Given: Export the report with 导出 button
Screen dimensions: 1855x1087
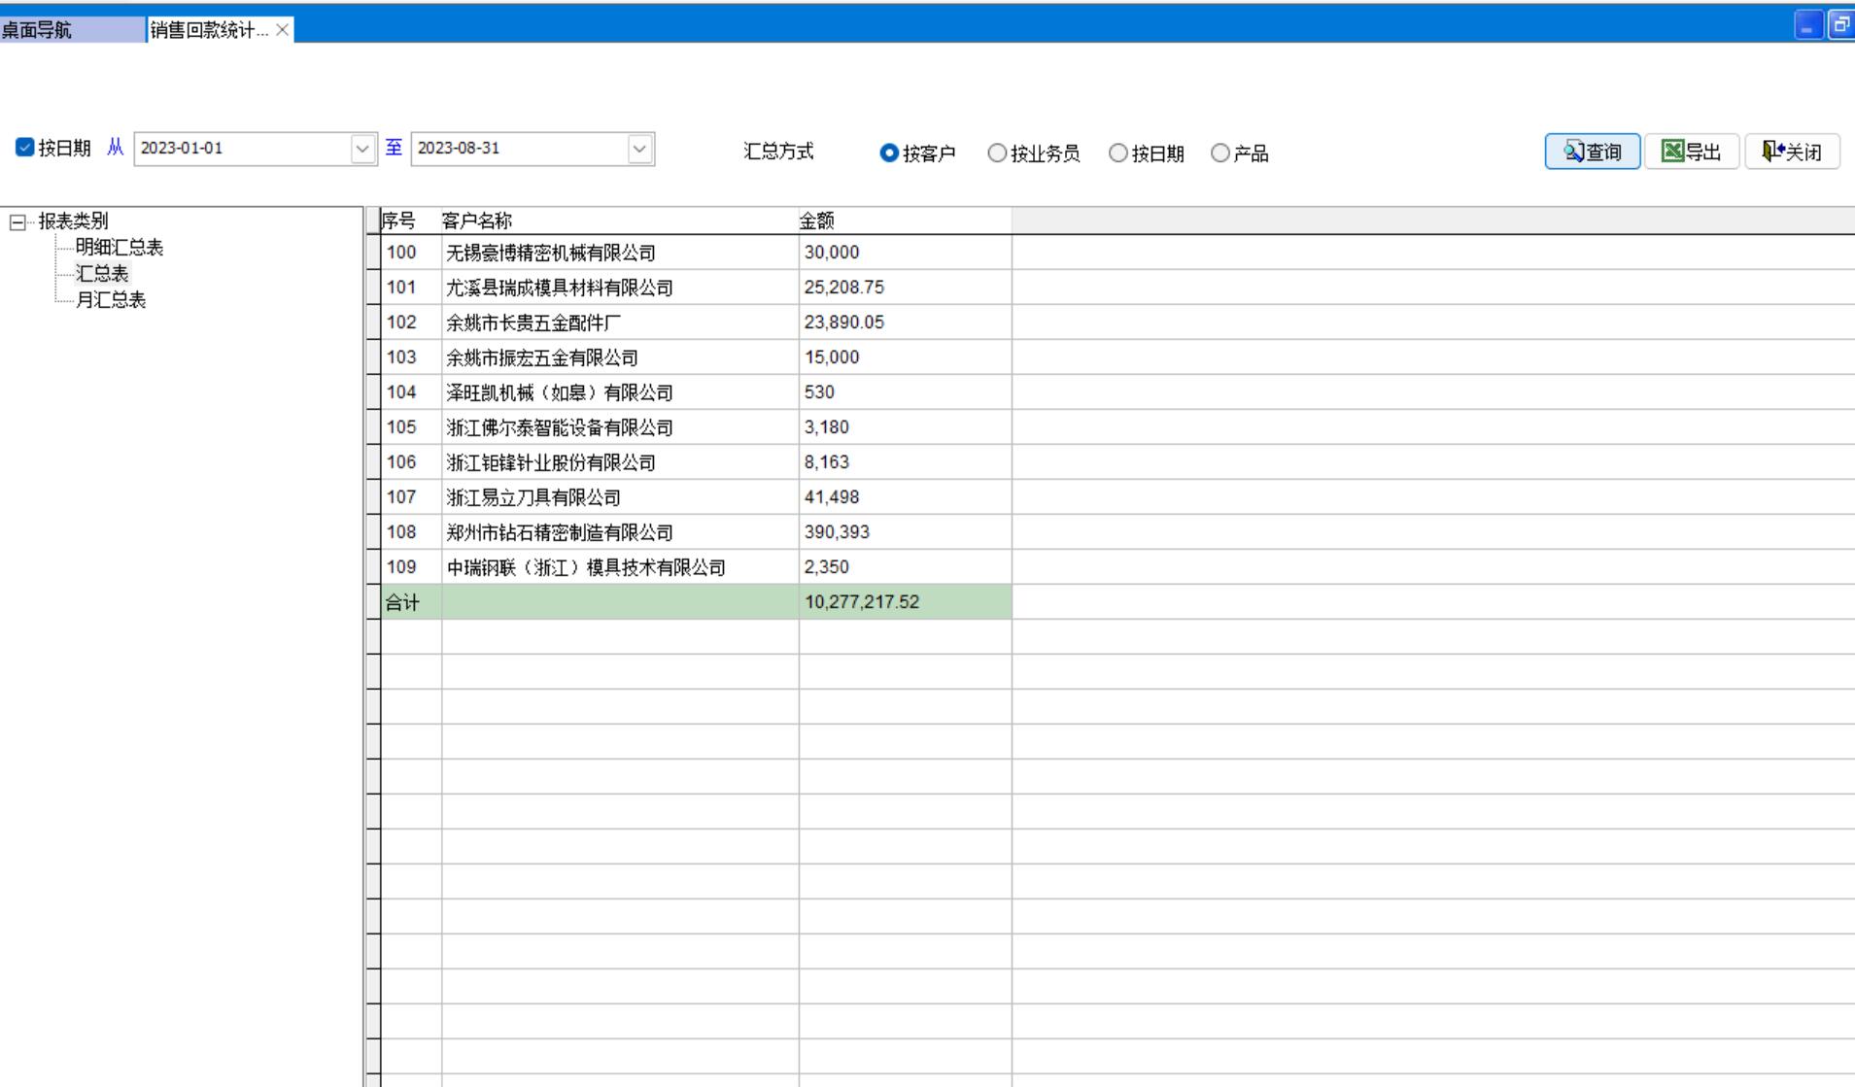Looking at the screenshot, I should [1691, 152].
